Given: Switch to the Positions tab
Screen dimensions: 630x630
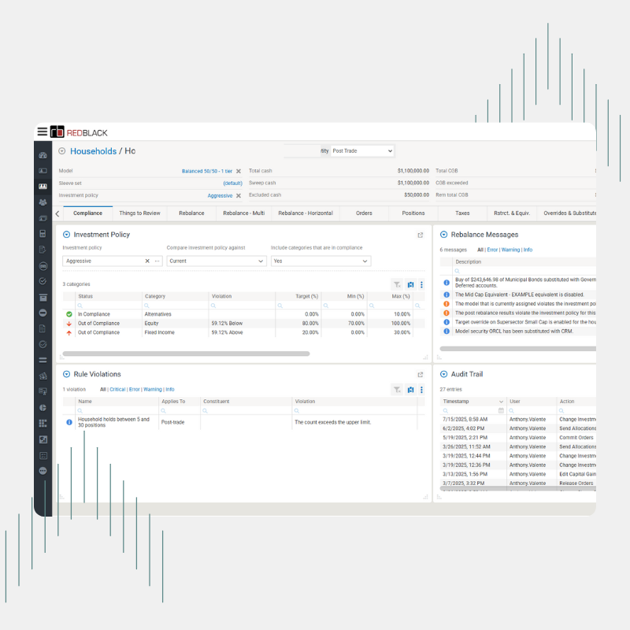Looking at the screenshot, I should [413, 213].
